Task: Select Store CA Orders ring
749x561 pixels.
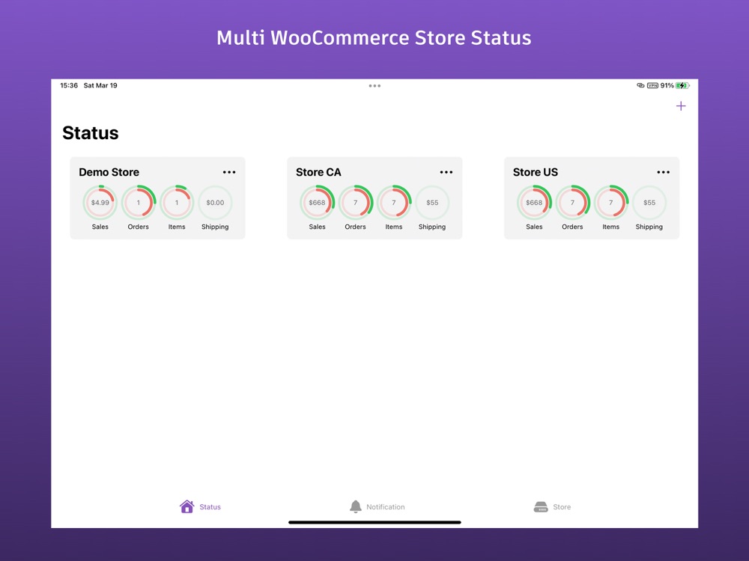Action: 355,202
